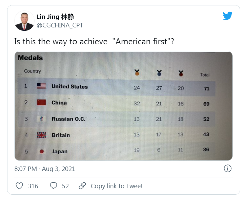Click the China flag in table
246x198 pixels.
(41, 102)
